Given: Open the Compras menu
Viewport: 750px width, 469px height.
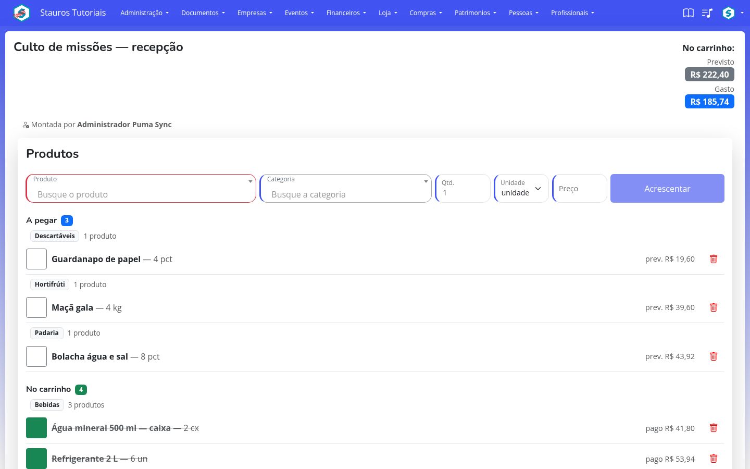Looking at the screenshot, I should tap(426, 13).
